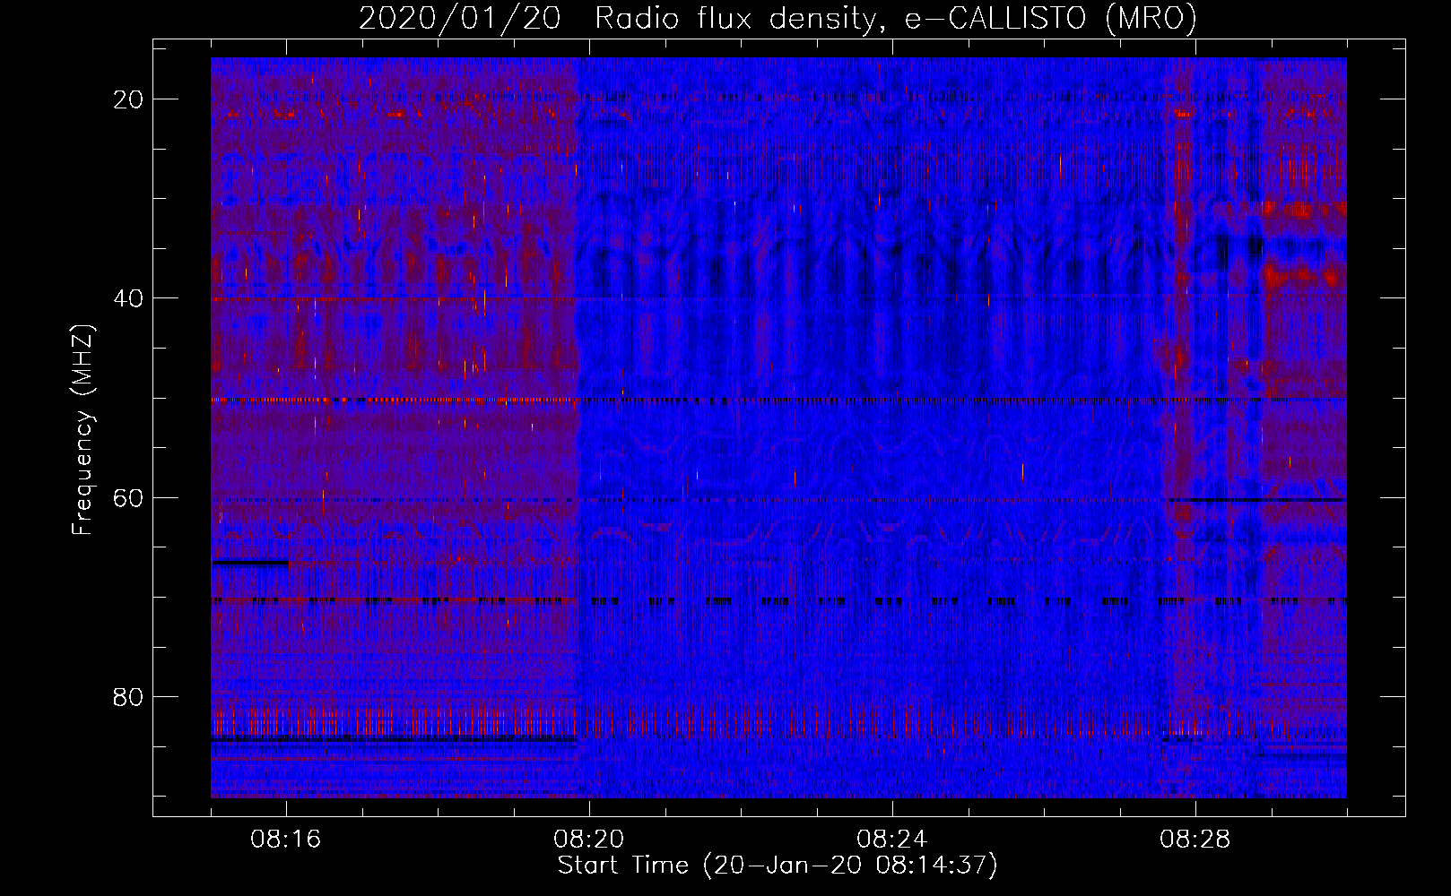Viewport: 1451px width, 896px height.
Task: Click the plot title '2020/01/20 Radio flux density, e-CALLISTO (MRO)'
Action: click(x=778, y=19)
